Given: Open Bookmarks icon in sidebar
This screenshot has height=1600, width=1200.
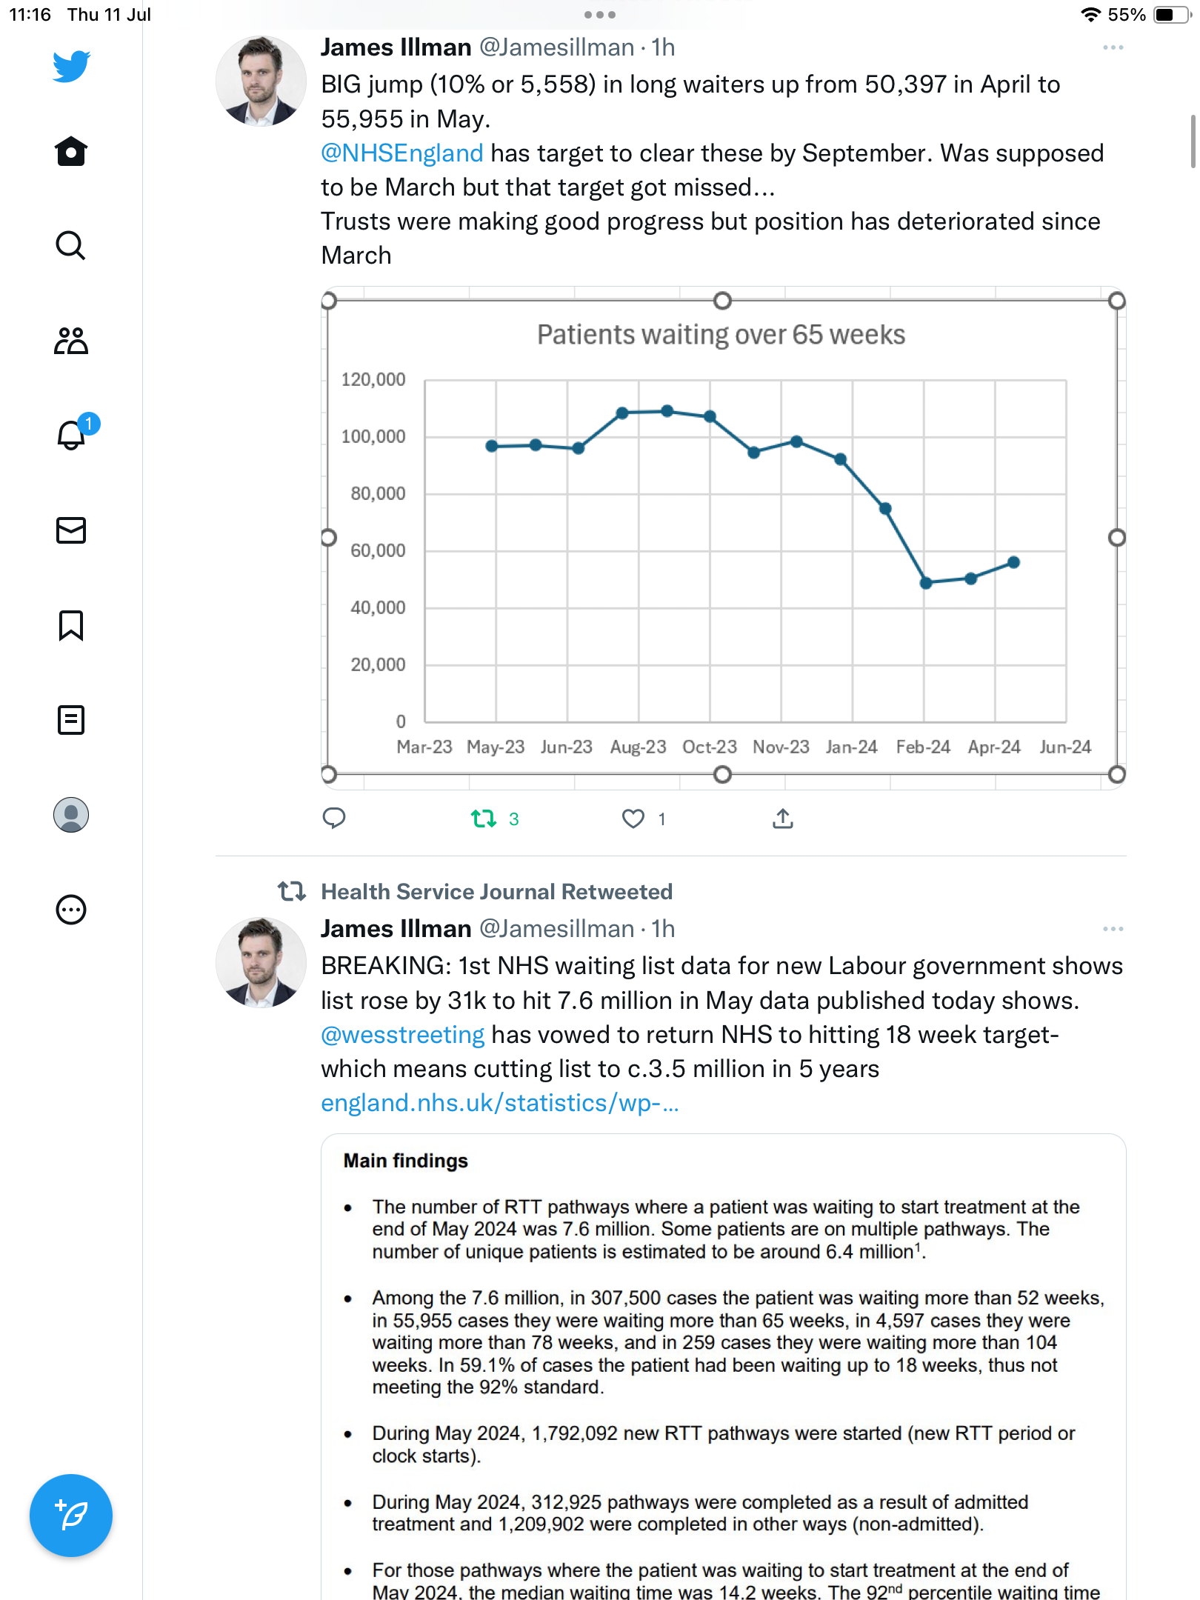Looking at the screenshot, I should coord(71,625).
